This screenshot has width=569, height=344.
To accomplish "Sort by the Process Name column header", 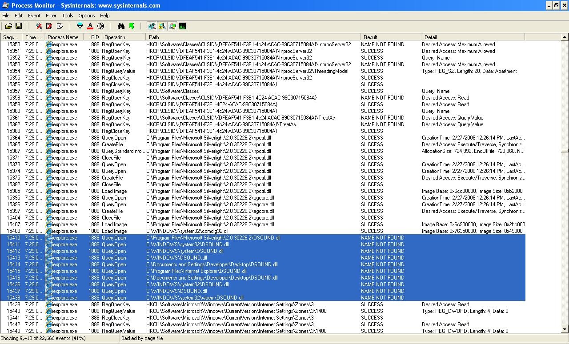I will pos(63,37).
